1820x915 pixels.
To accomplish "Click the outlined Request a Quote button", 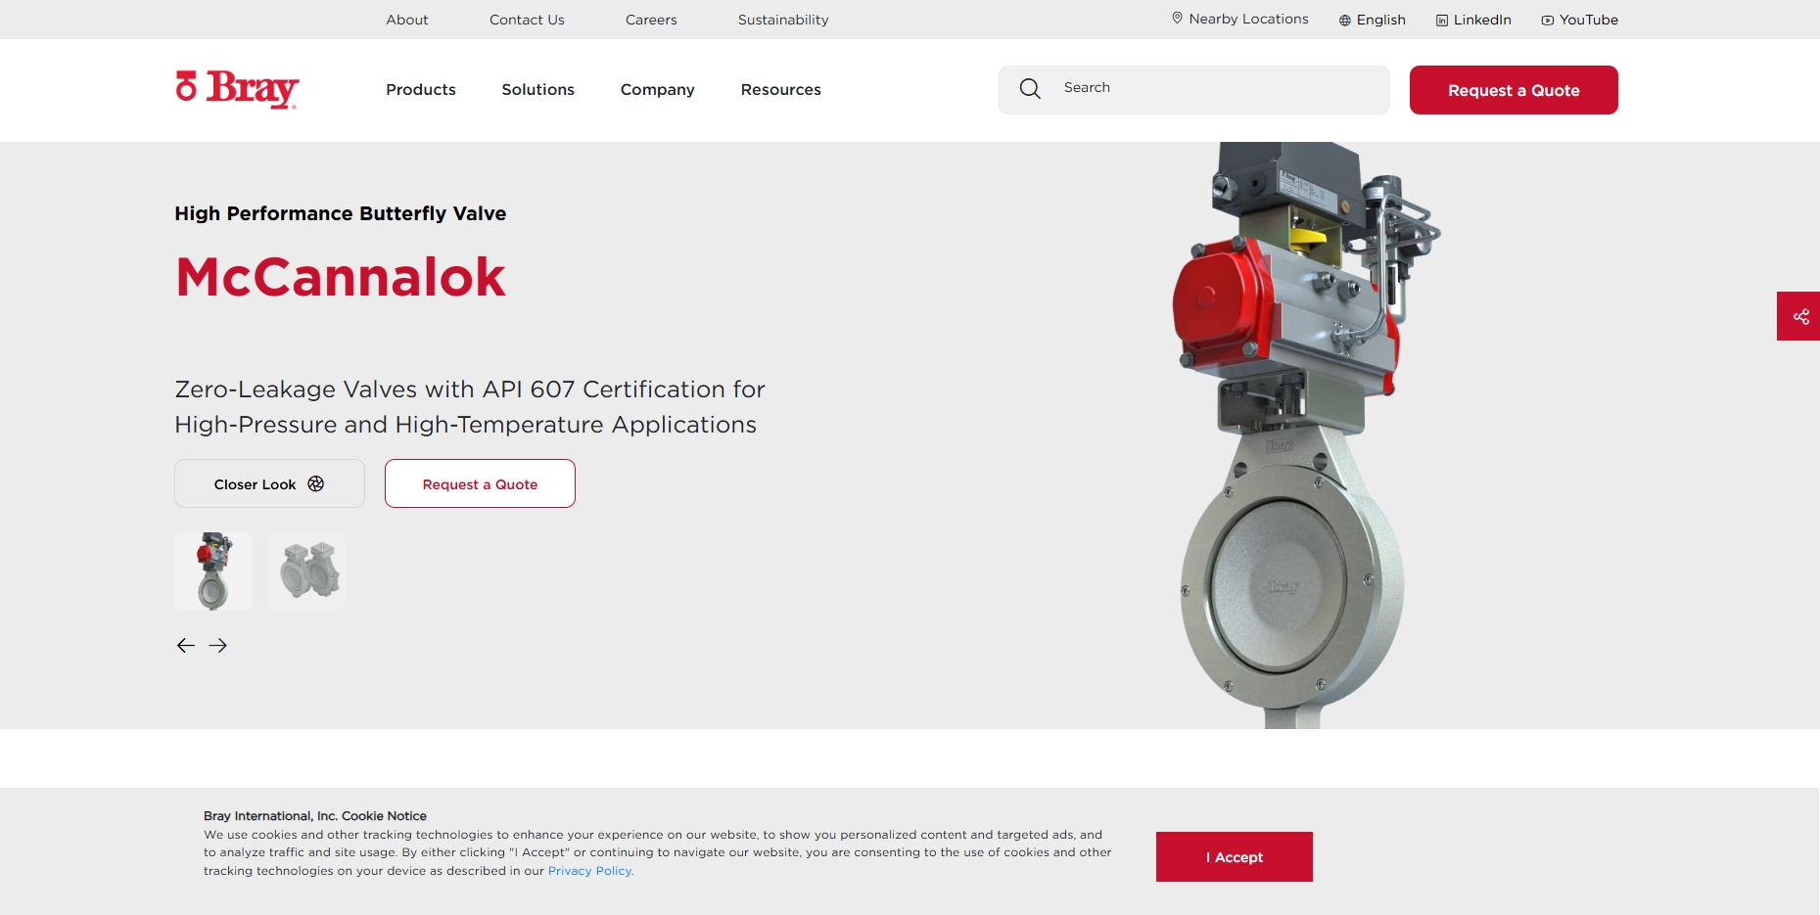I will click(x=480, y=483).
